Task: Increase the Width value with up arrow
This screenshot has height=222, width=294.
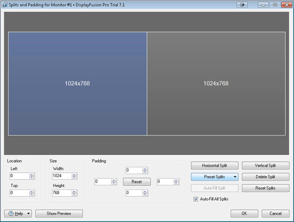Action: click(x=74, y=175)
